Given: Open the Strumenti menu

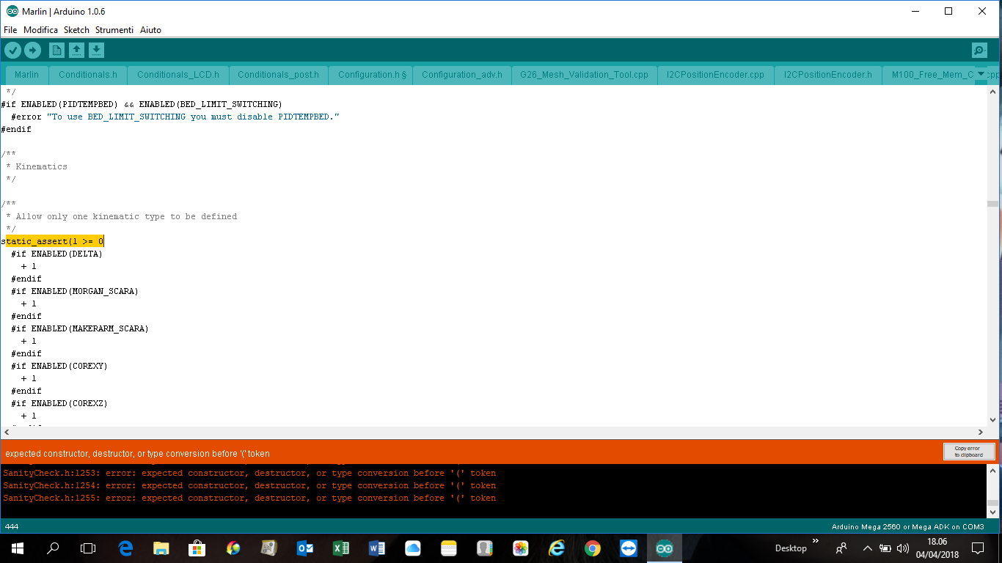Looking at the screenshot, I should [x=114, y=30].
